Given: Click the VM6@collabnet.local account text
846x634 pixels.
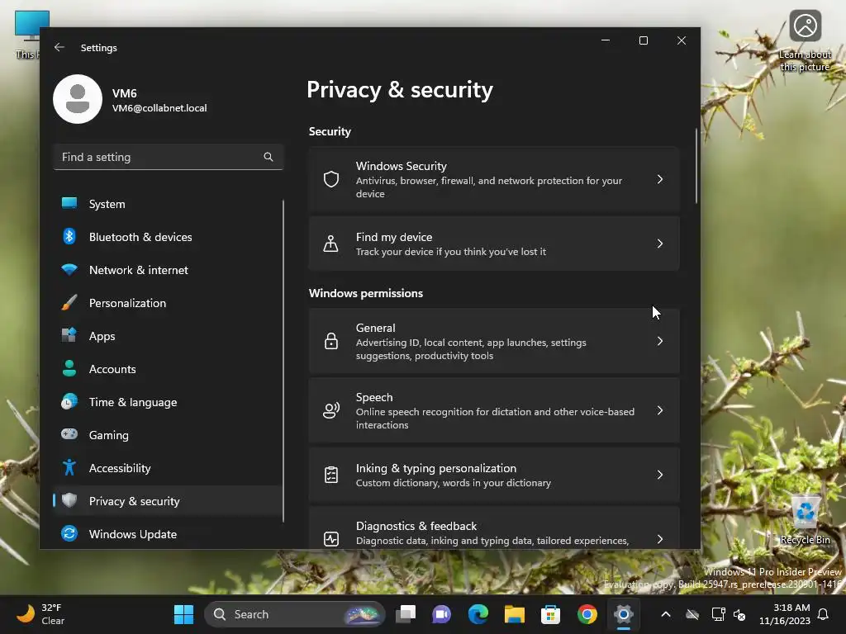Looking at the screenshot, I should [159, 108].
